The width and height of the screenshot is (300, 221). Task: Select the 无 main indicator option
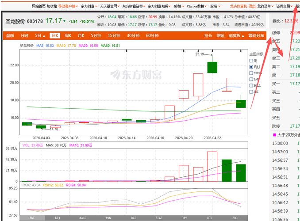[x=253, y=61]
